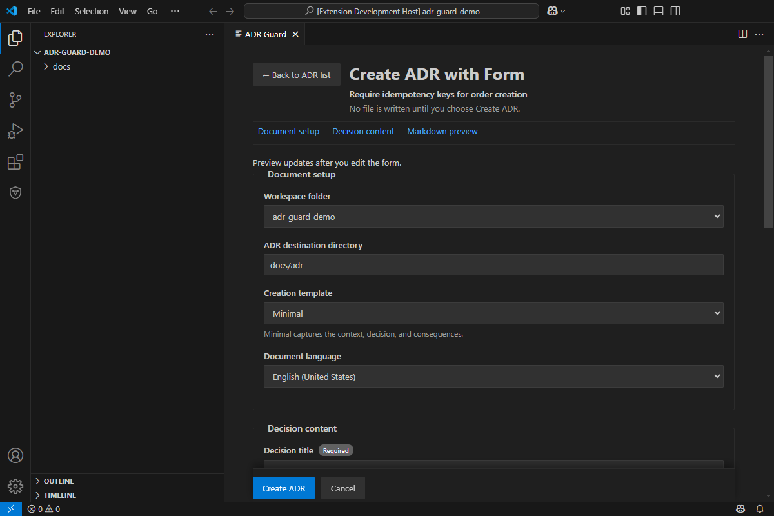Click the 'Required' badge by Decision title
The width and height of the screenshot is (774, 516).
(x=336, y=451)
